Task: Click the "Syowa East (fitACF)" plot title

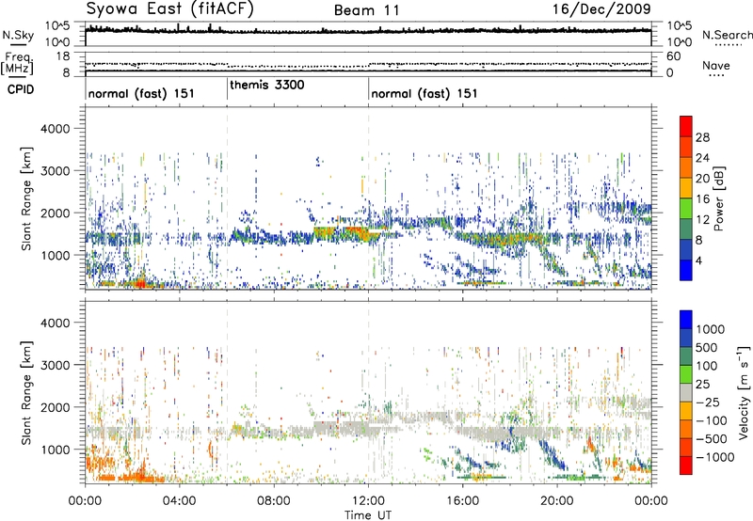Action: click(x=169, y=9)
